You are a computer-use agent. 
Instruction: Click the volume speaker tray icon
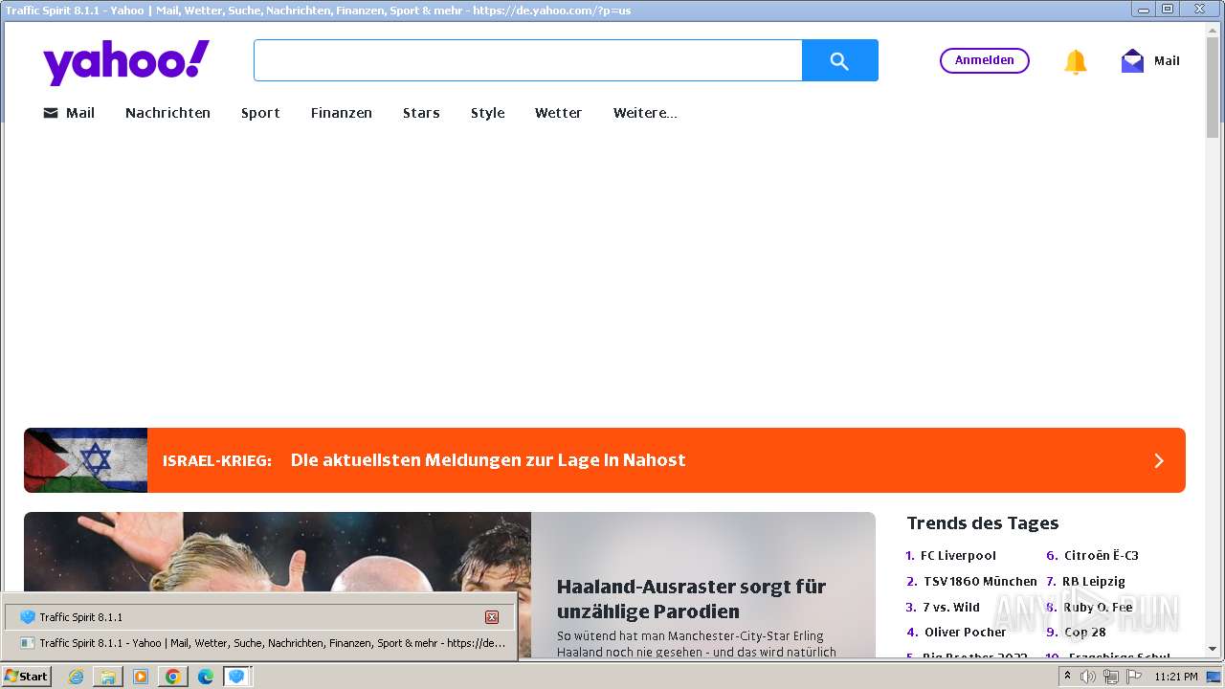1088,677
